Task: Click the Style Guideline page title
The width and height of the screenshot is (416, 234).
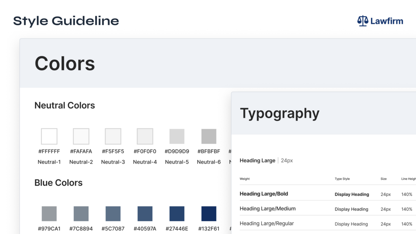Action: click(66, 21)
